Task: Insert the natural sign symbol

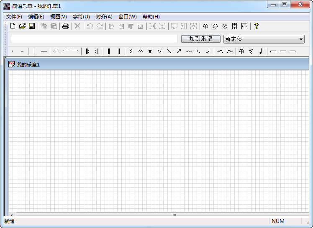Action: click(131, 51)
